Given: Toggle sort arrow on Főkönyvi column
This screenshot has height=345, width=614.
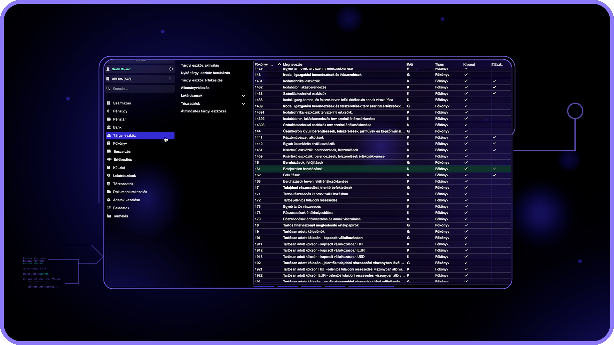Looking at the screenshot, I should pyautogui.click(x=279, y=65).
